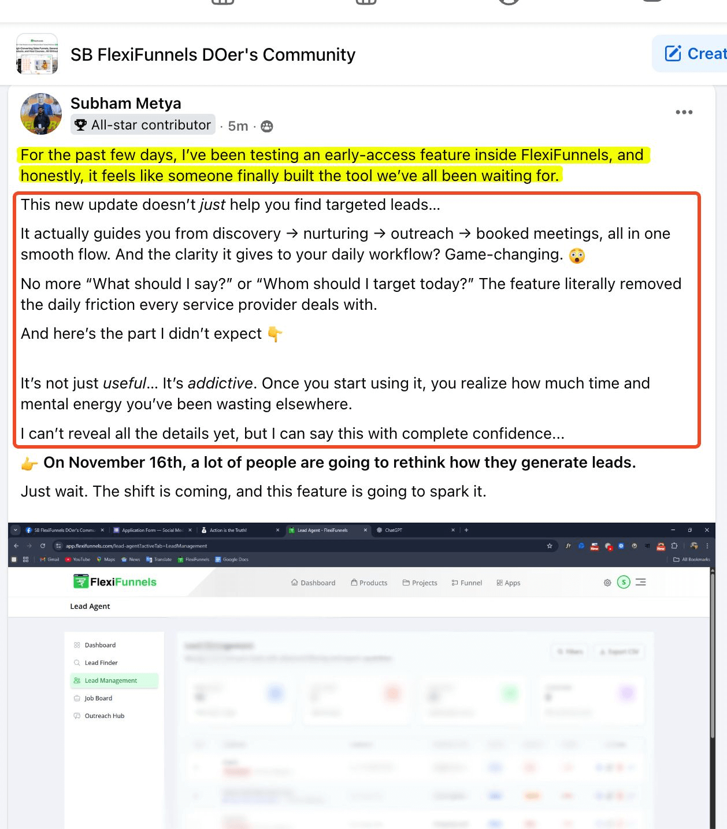727x829 pixels.
Task: Click the bookmark star in the address bar
Action: coord(550,546)
